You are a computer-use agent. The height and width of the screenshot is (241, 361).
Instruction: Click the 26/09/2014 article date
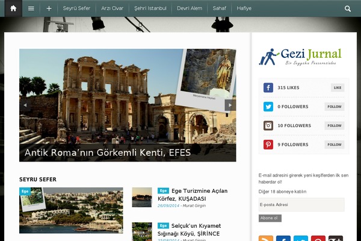pos(168,205)
